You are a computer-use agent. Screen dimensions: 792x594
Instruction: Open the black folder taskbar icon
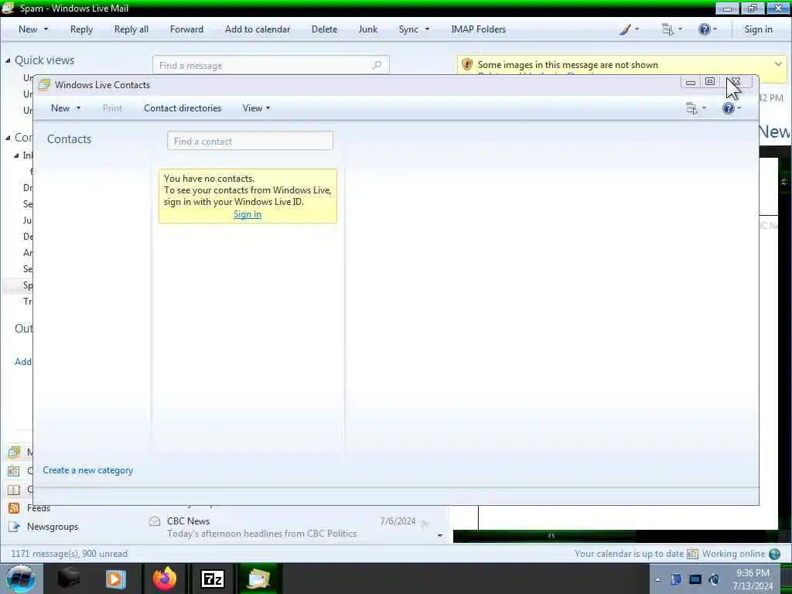pos(69,579)
